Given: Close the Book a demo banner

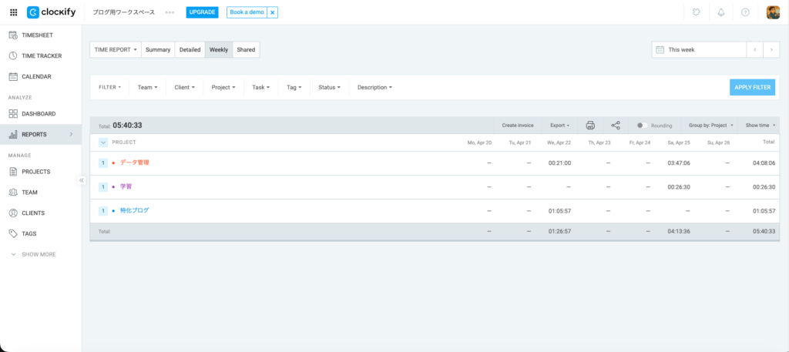Looking at the screenshot, I should pos(272,12).
